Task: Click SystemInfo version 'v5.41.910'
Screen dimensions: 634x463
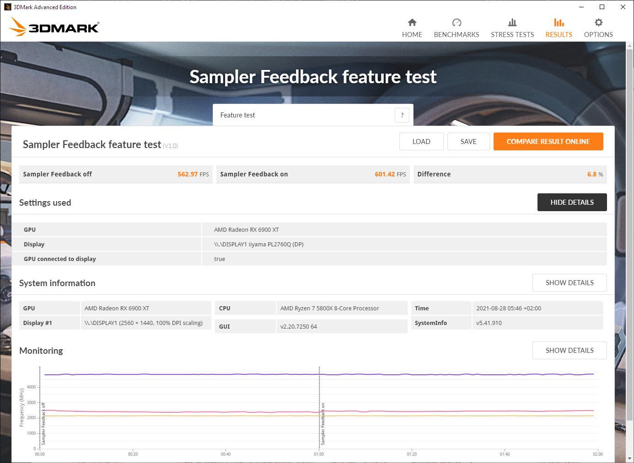Action: 489,323
